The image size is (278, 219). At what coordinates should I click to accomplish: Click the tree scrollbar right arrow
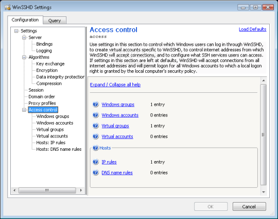(x=81, y=190)
